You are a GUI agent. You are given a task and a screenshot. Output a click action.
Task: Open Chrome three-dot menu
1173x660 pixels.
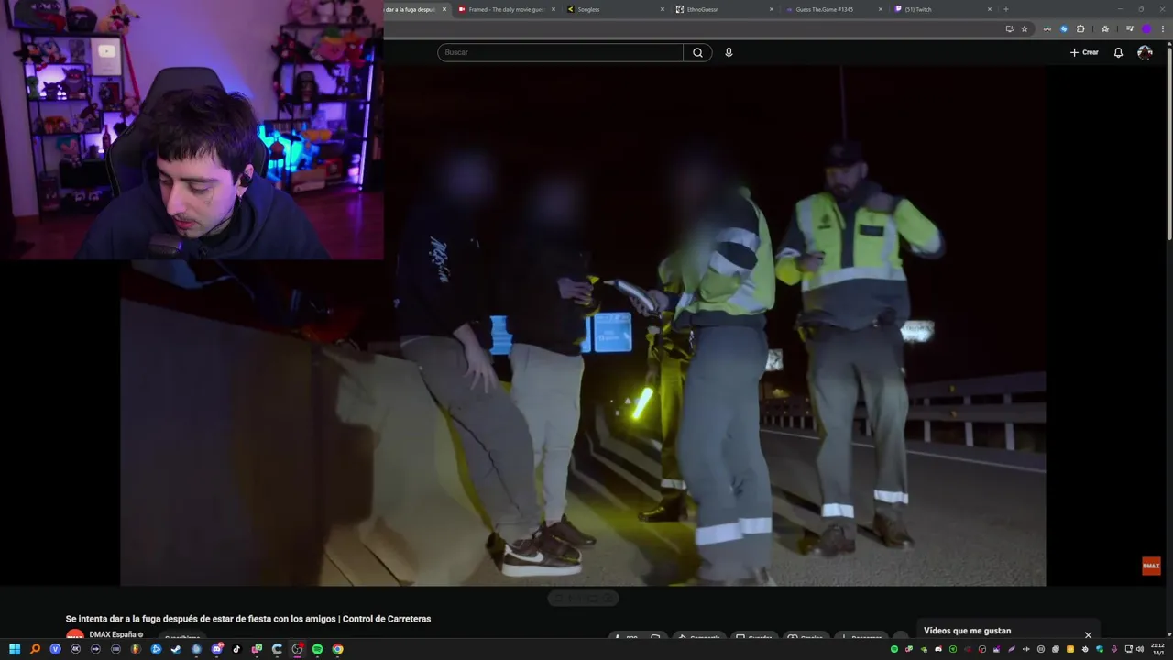pos(1163,28)
